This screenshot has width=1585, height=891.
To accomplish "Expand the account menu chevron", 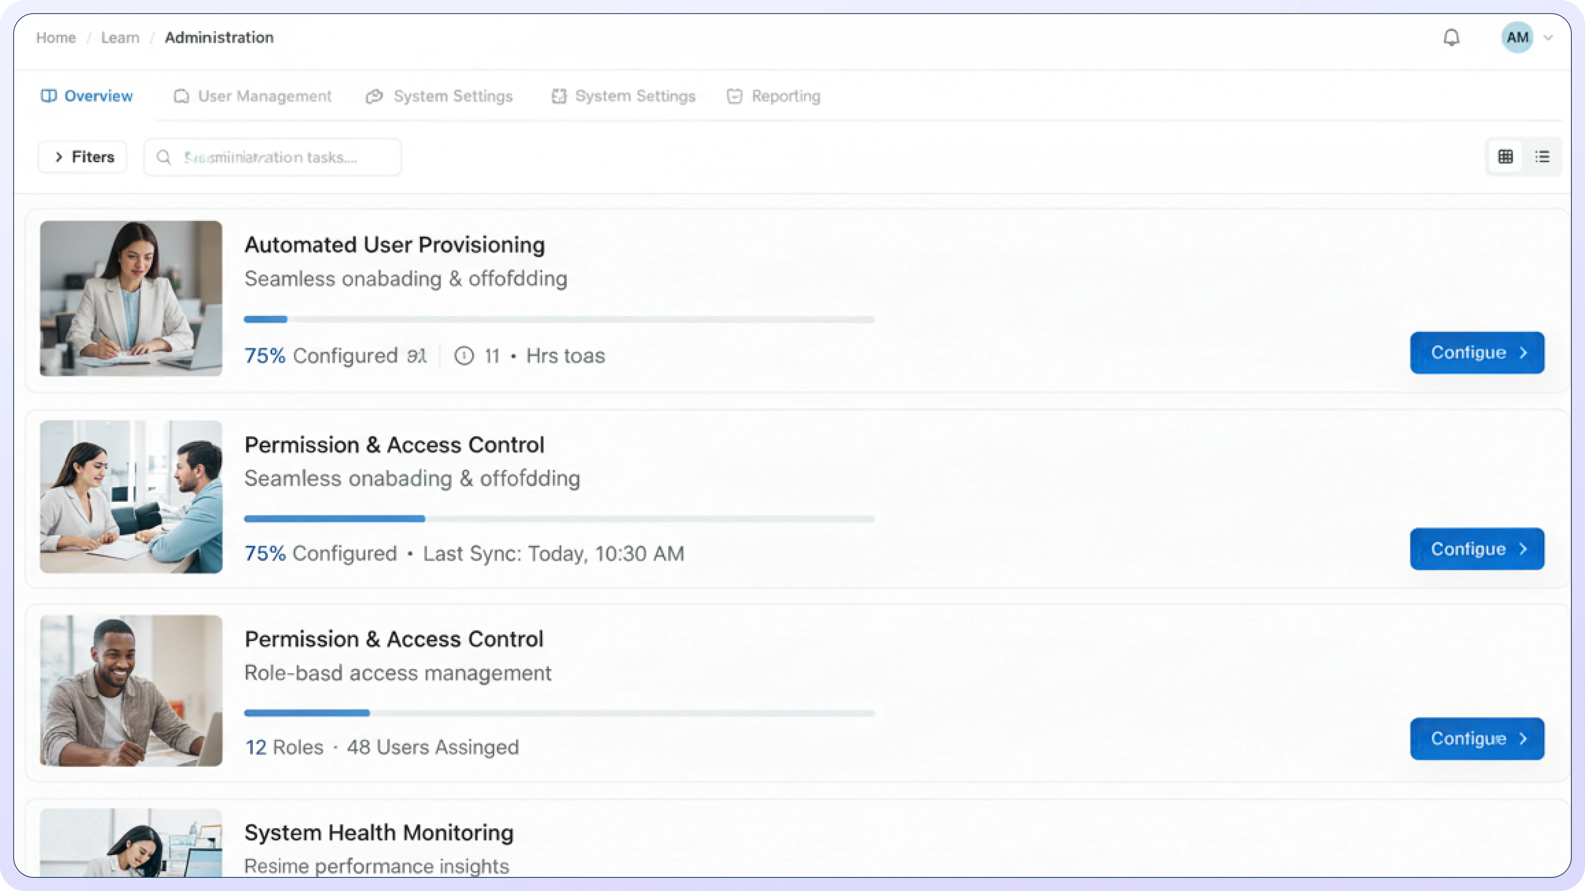I will [1549, 38].
